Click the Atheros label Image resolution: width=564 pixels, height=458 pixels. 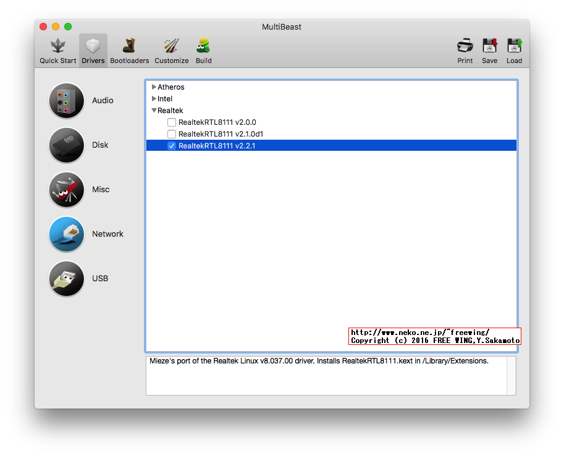coord(171,87)
